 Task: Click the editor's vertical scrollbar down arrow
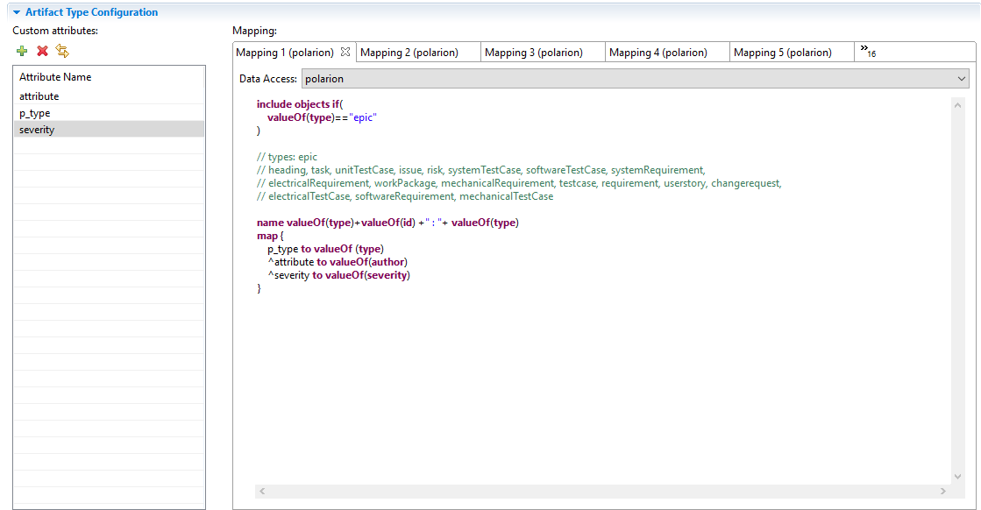tap(957, 477)
